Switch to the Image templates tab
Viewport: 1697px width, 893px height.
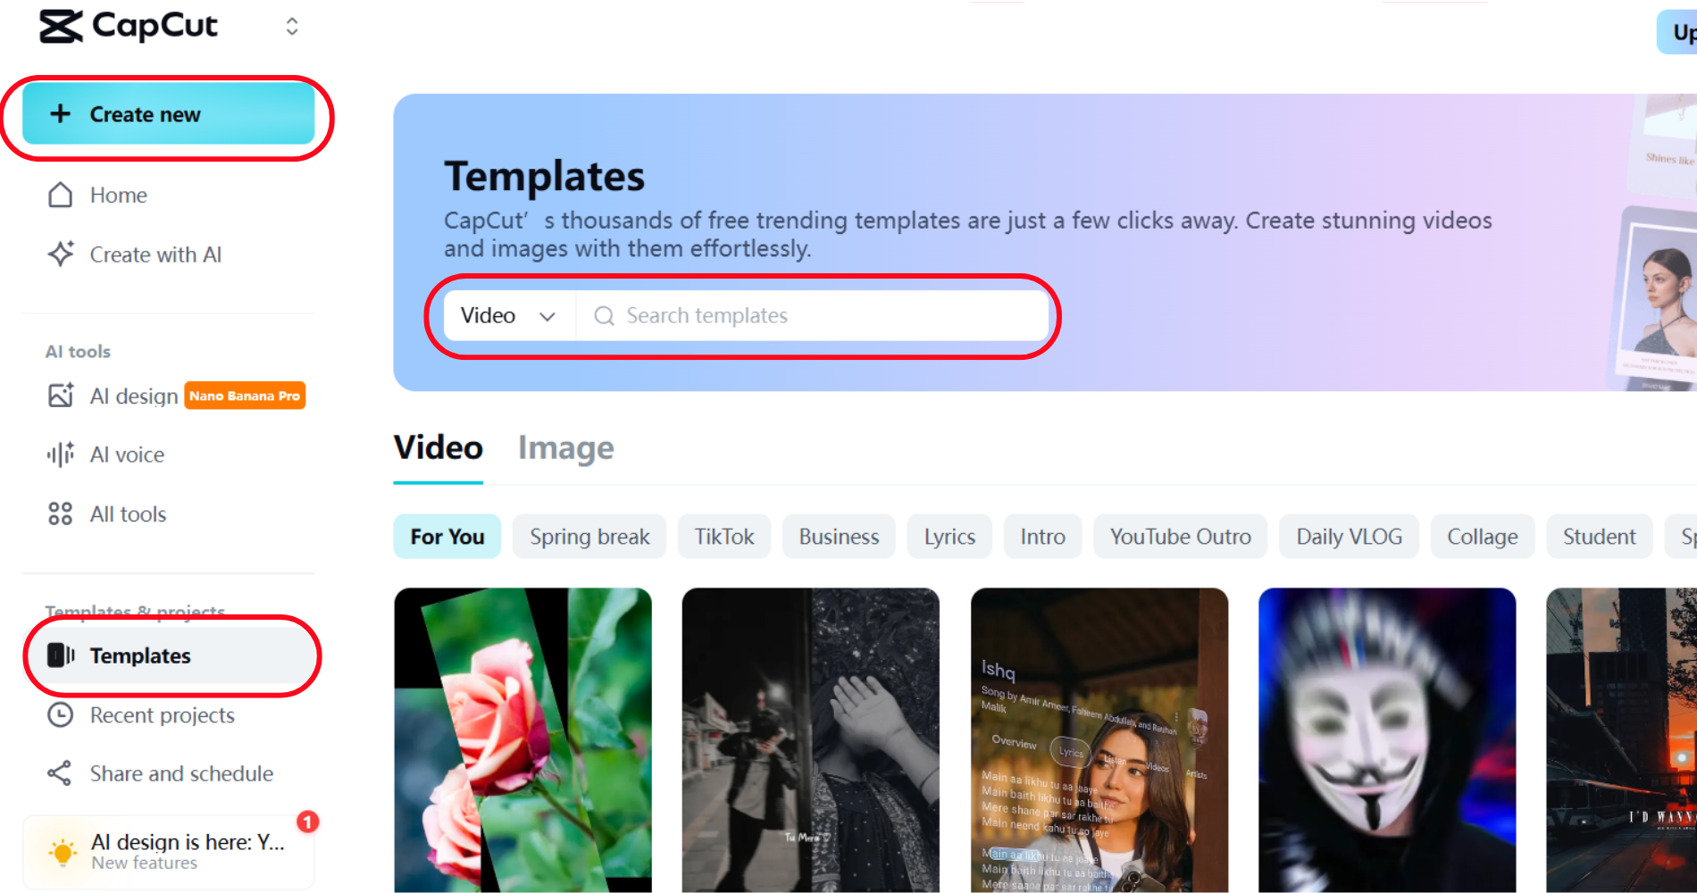click(x=565, y=447)
